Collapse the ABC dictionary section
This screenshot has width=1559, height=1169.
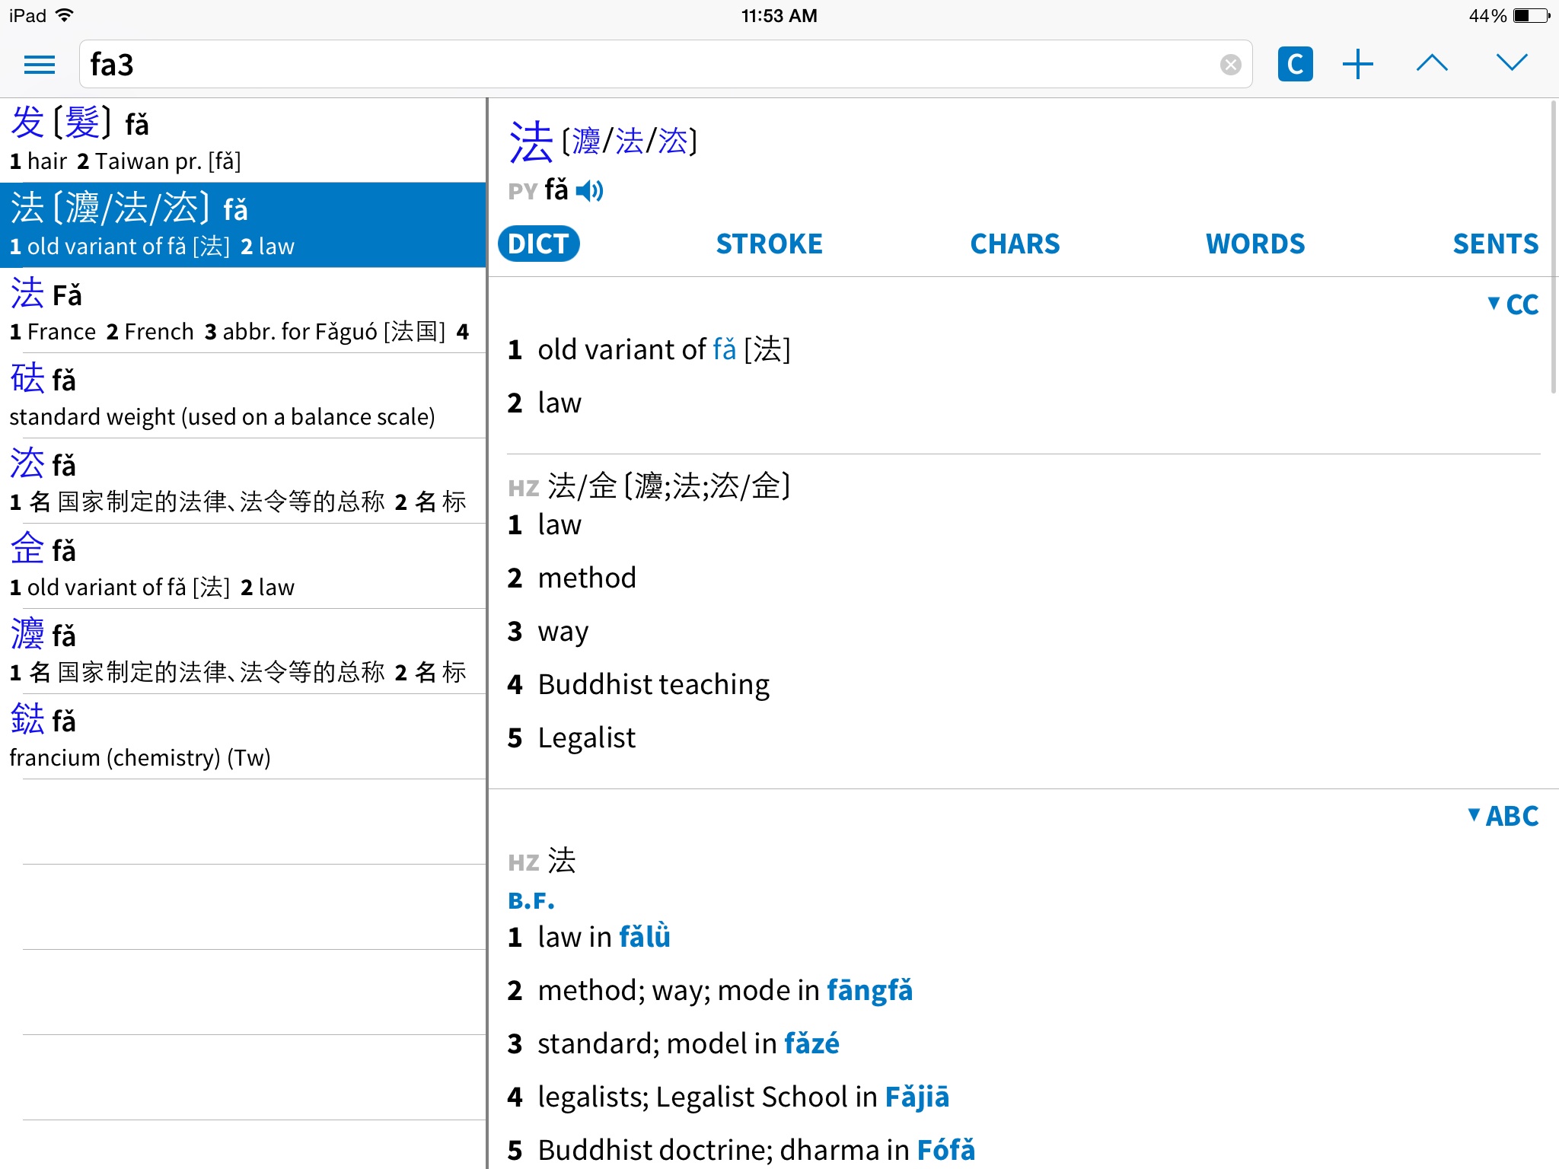pos(1503,816)
